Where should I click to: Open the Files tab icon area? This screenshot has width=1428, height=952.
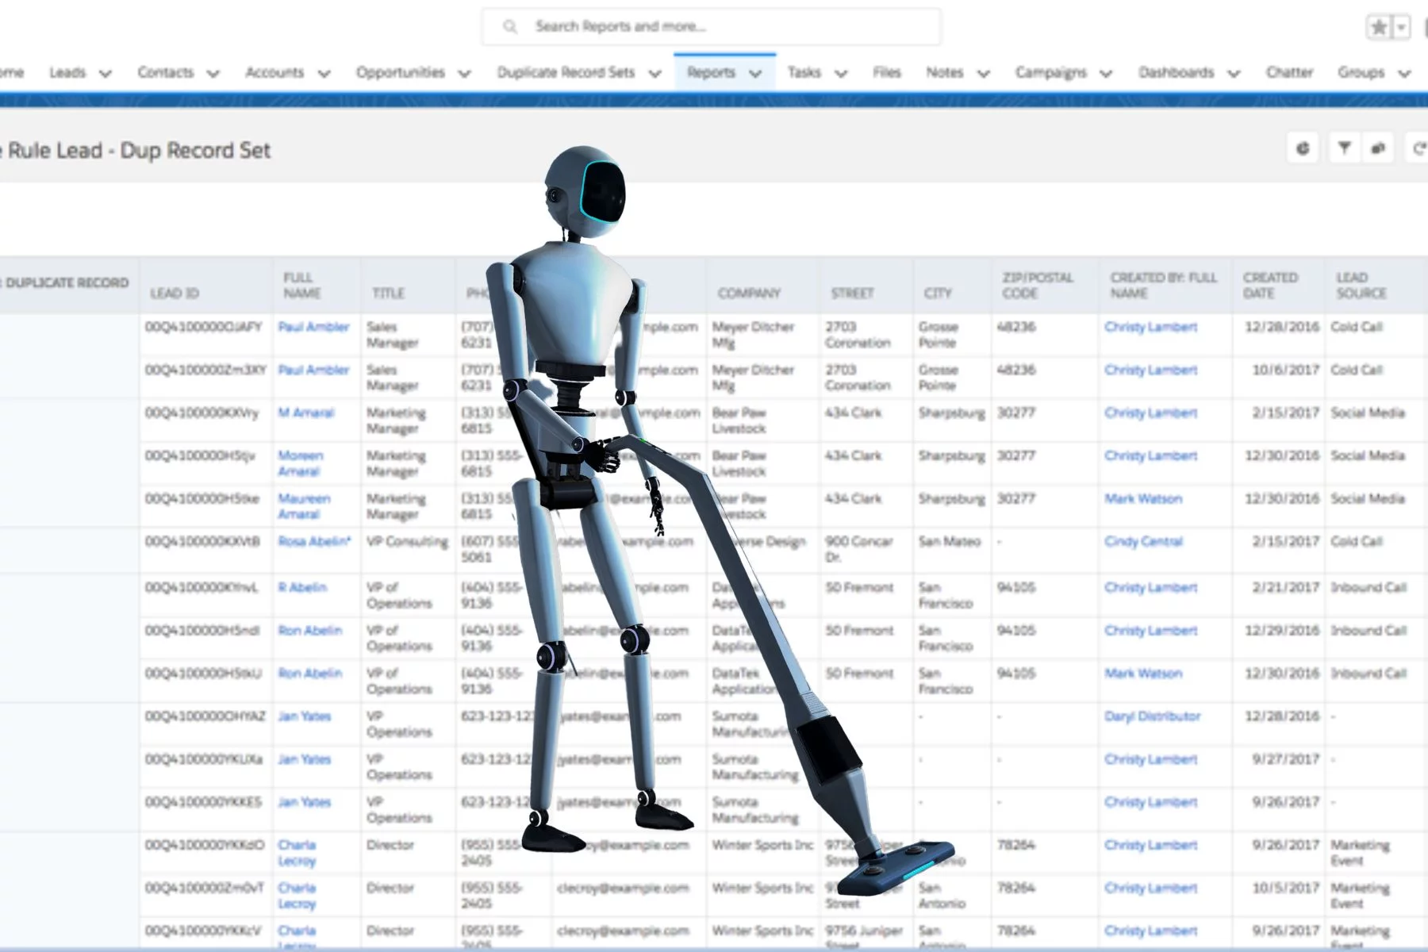point(887,72)
